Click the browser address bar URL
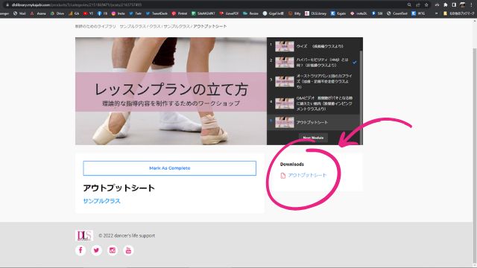 click(x=77, y=5)
